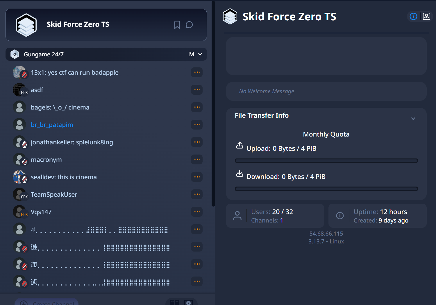Image resolution: width=436 pixels, height=305 pixels.
Task: Click the "Monthly Quota" heading
Action: tap(326, 134)
